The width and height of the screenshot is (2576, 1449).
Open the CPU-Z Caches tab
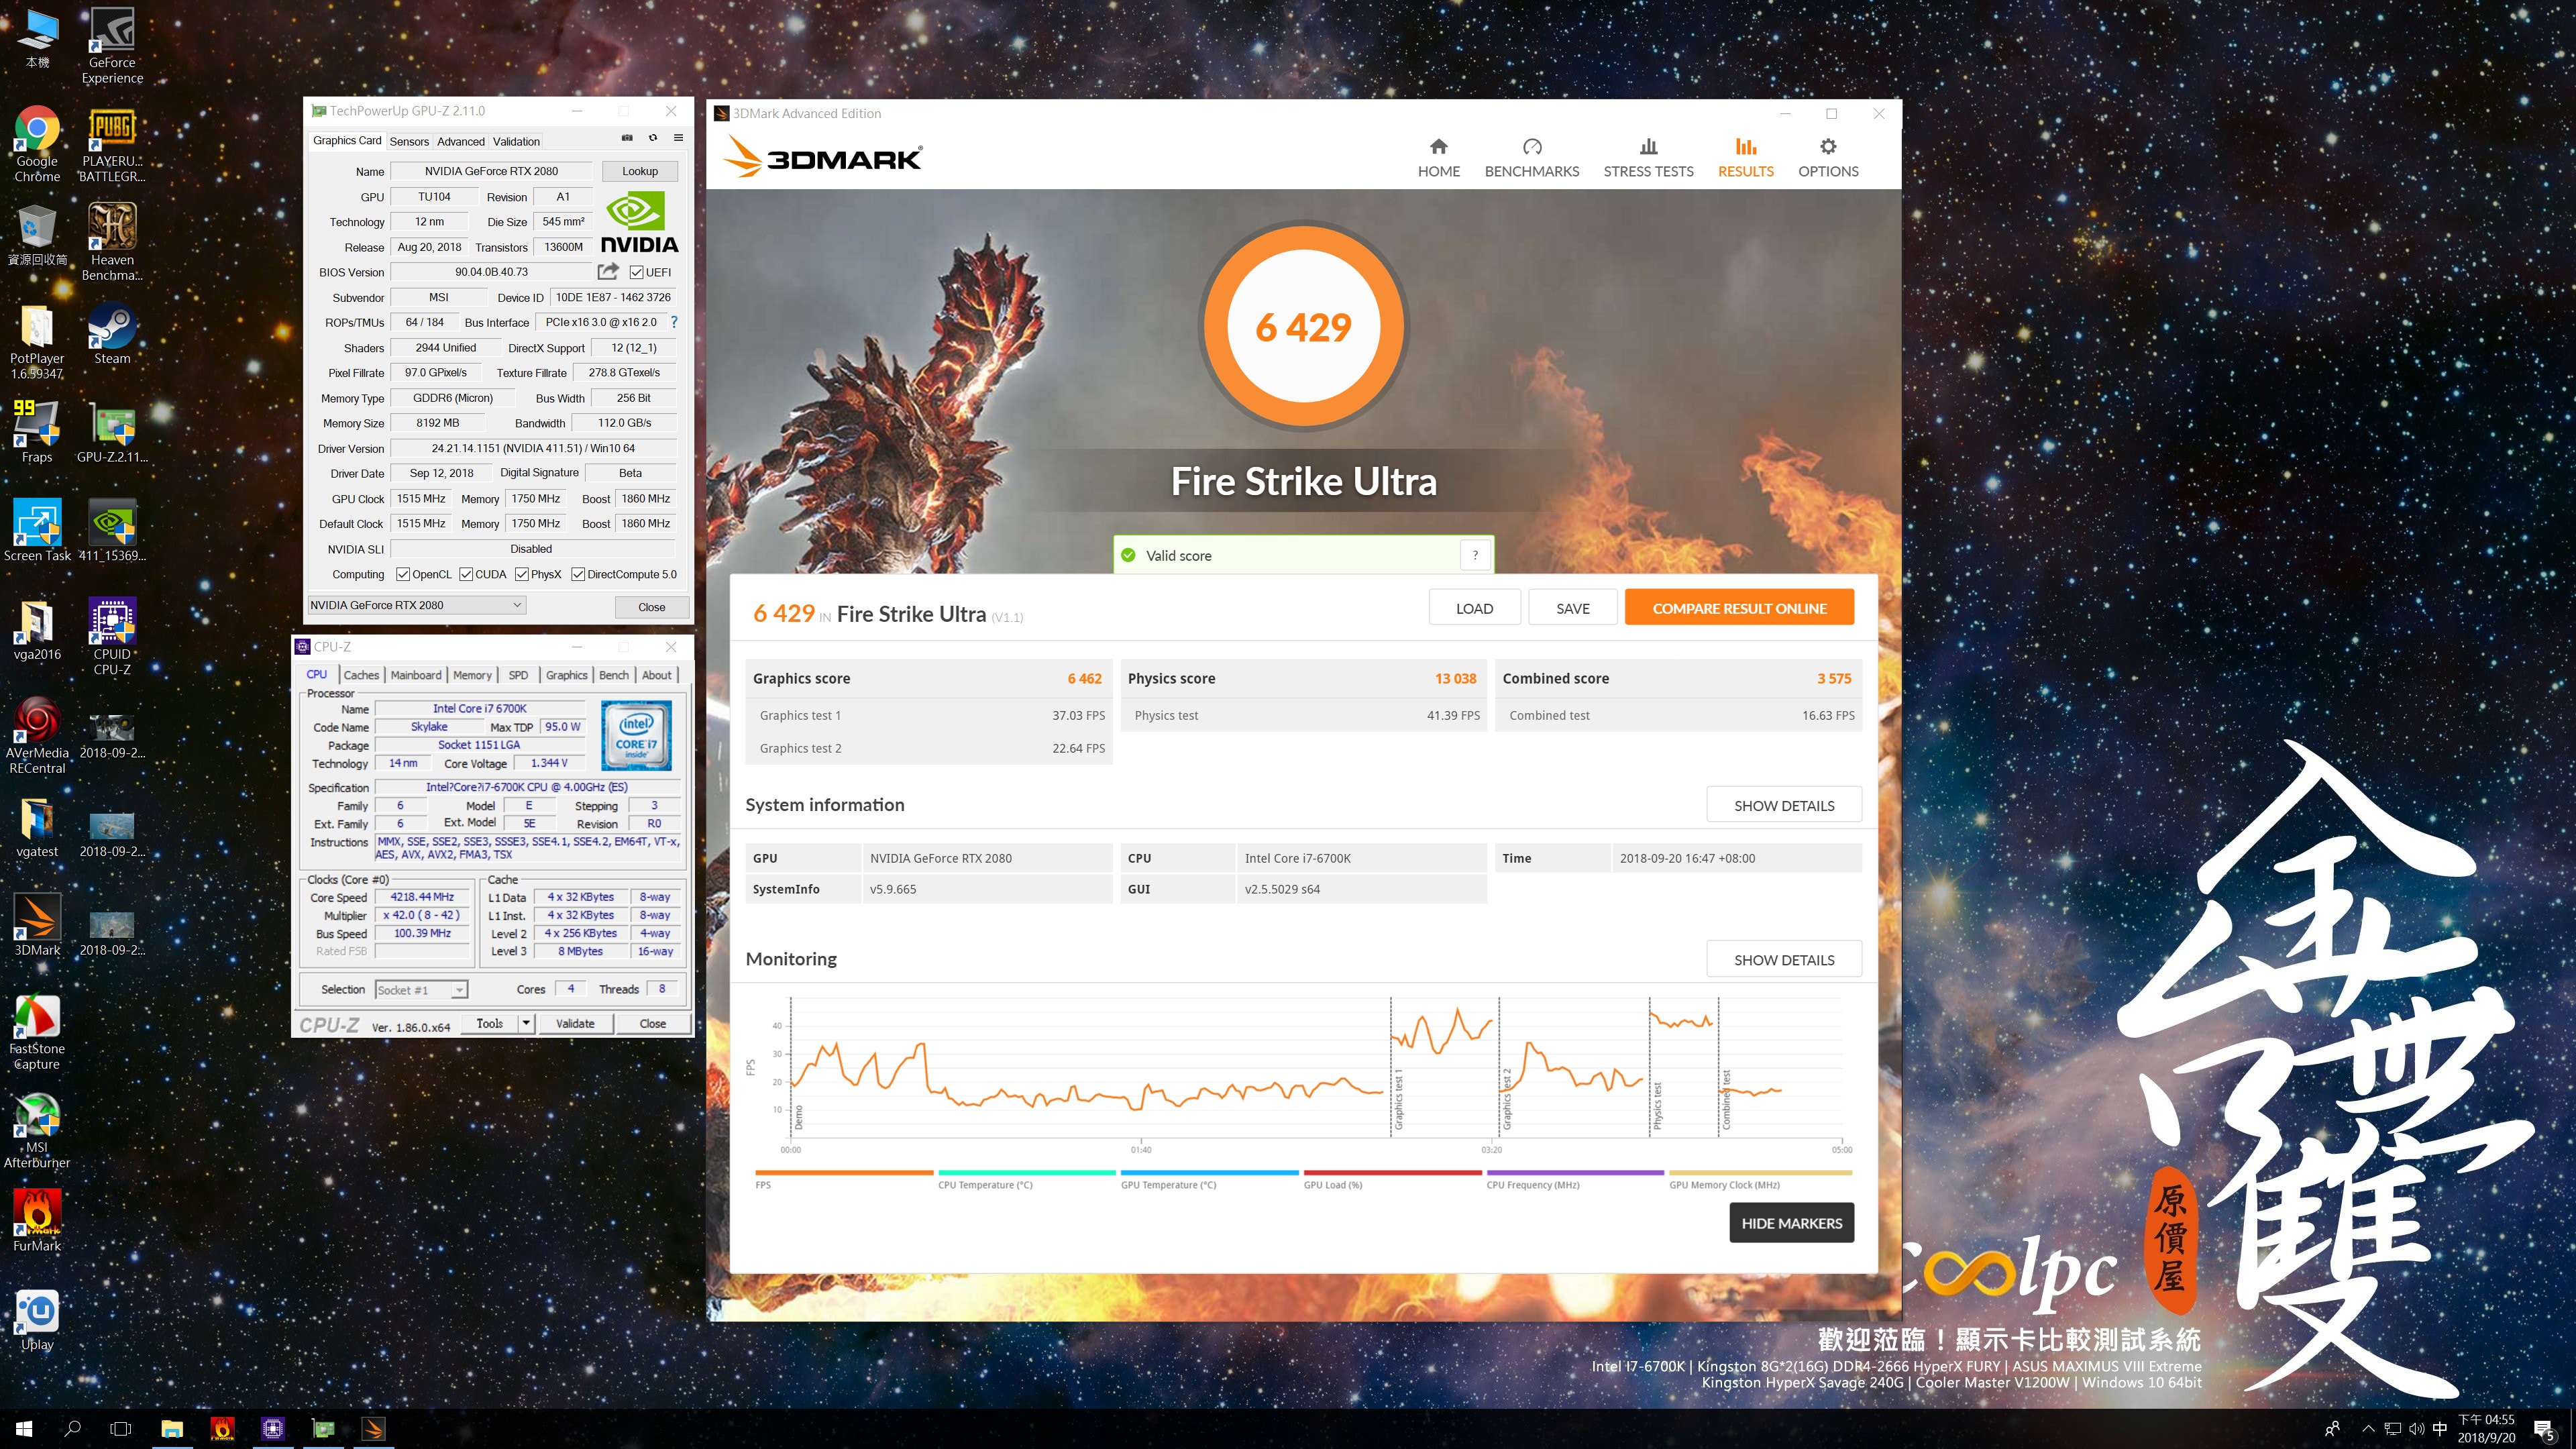point(361,675)
